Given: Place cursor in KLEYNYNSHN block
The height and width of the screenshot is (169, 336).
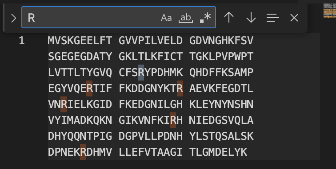Looking at the screenshot, I should coord(221,104).
